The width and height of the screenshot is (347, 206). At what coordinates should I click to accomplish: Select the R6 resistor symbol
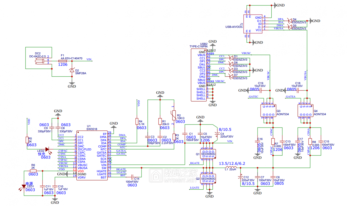click(33, 171)
